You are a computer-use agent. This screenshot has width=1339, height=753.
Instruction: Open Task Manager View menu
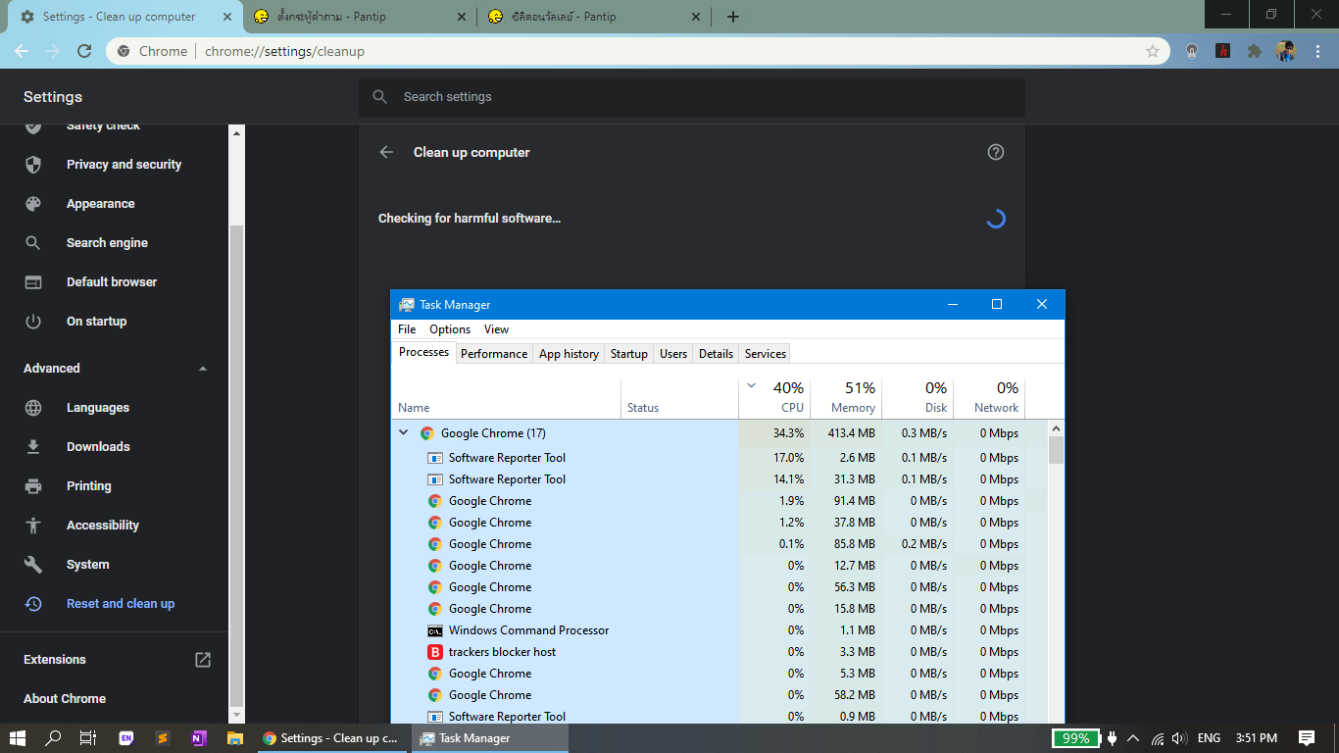496,329
